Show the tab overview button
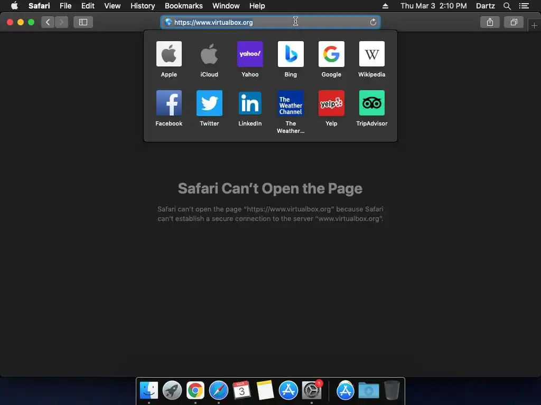 coord(514,22)
